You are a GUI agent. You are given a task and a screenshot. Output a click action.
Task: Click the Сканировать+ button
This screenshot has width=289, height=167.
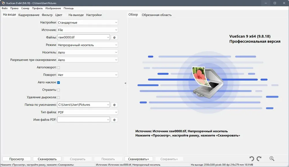click(x=138, y=159)
